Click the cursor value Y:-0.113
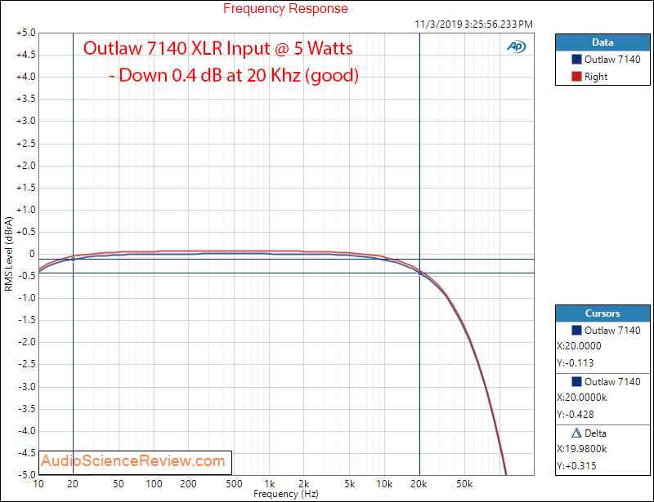 point(576,363)
